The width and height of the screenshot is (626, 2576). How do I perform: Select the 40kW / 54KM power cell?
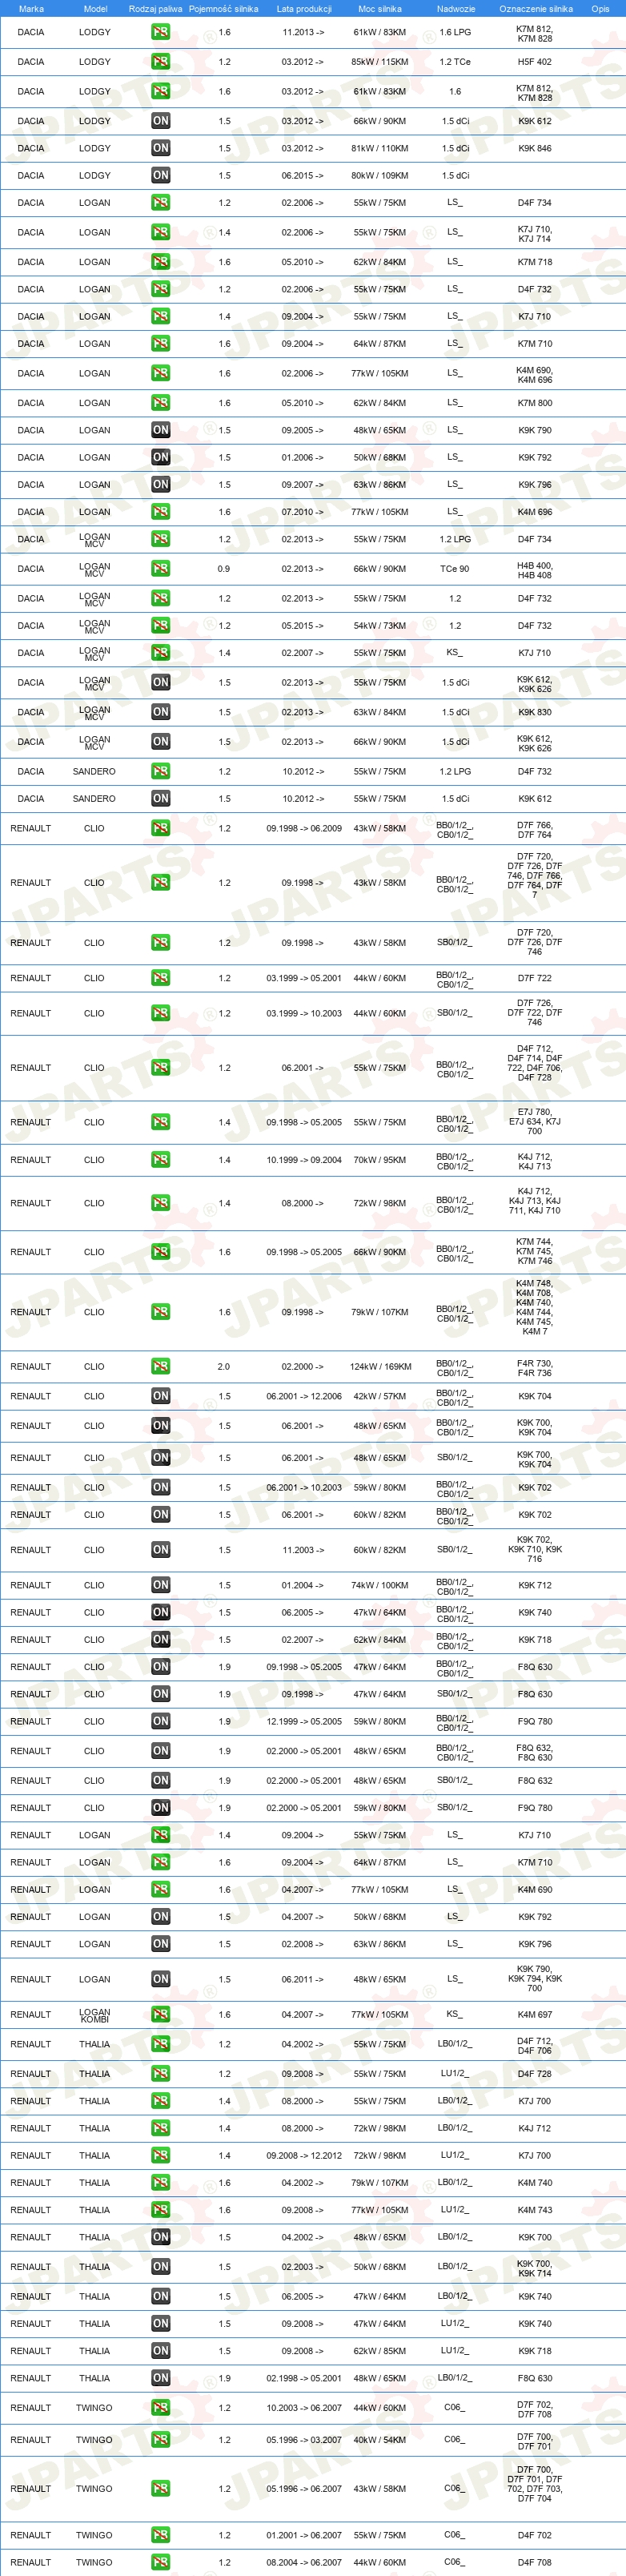click(x=380, y=2440)
